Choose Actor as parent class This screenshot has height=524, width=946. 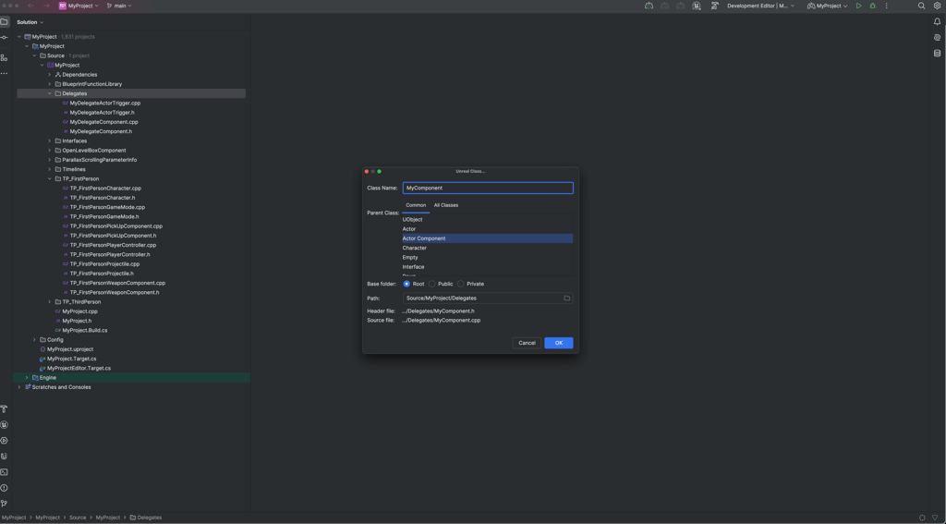pyautogui.click(x=488, y=229)
